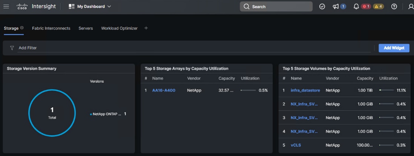Open the Workload Optimizer tab
Viewport: 414px width, 156px height.
tap(119, 28)
